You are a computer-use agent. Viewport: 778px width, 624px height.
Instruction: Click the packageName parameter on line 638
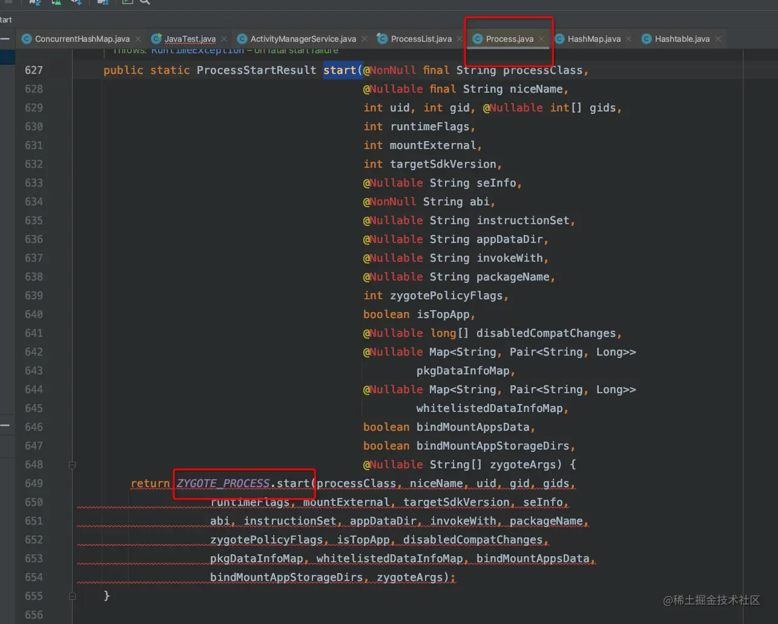tap(513, 277)
